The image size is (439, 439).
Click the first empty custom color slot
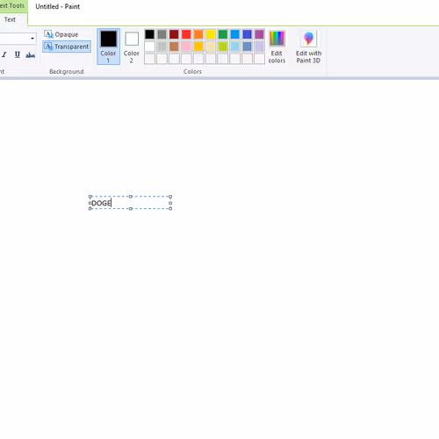pyautogui.click(x=149, y=59)
